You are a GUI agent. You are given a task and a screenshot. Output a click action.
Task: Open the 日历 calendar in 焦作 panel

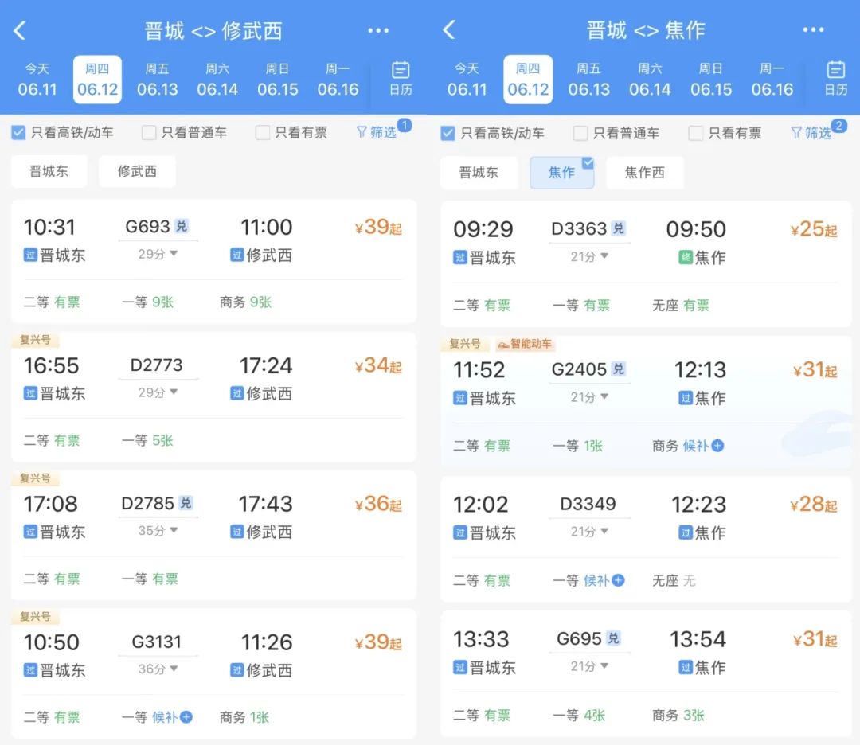836,78
